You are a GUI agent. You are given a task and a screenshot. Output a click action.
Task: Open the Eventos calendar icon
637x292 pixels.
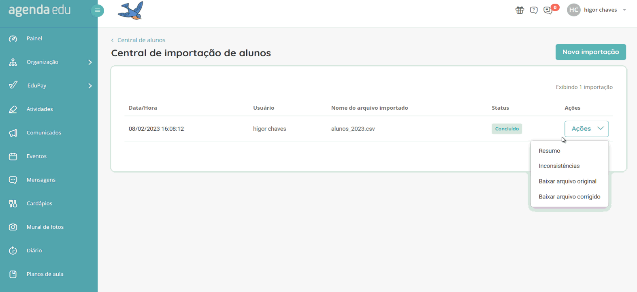13,156
